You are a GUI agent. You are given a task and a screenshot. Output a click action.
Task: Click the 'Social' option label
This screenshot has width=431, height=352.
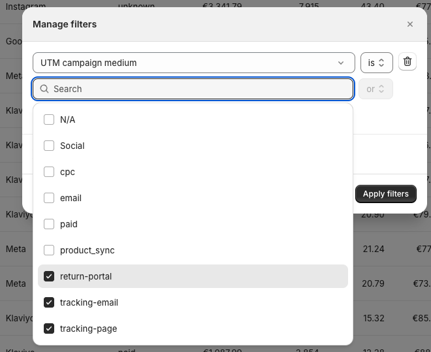click(x=72, y=146)
